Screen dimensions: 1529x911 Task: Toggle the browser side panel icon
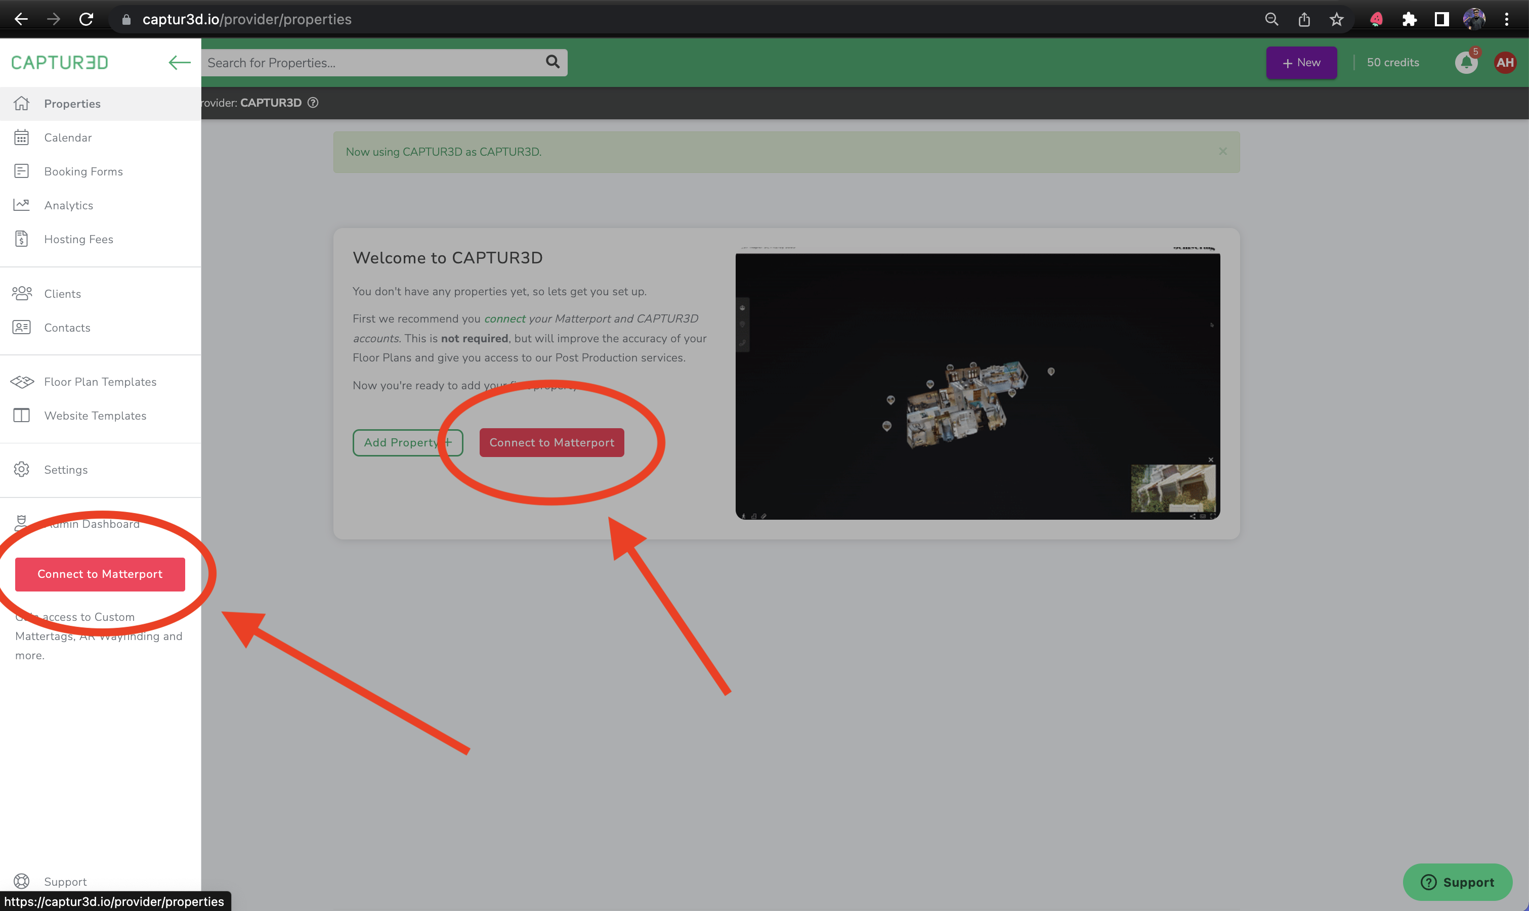[1441, 19]
